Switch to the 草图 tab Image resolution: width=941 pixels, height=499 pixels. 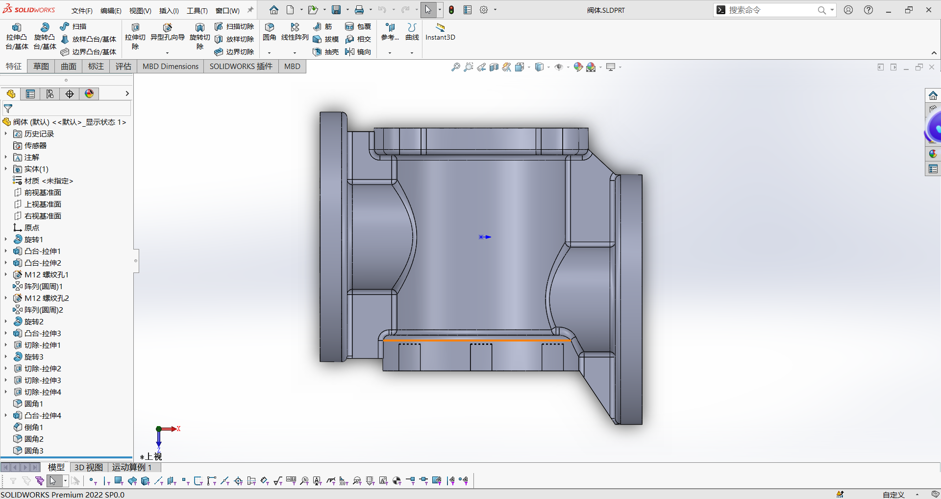(41, 67)
